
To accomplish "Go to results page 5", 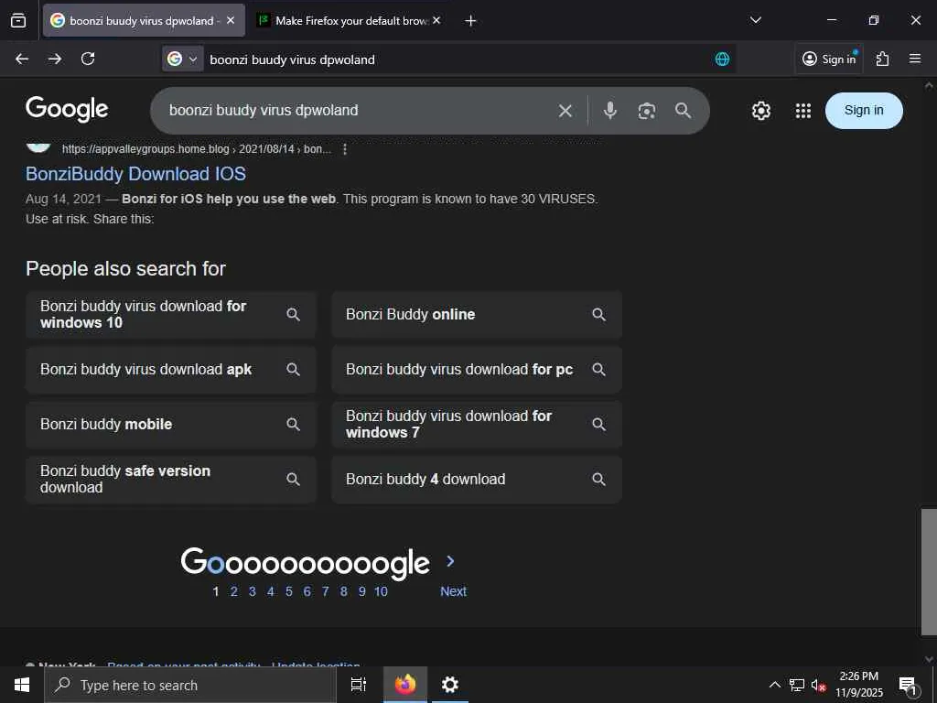I will 288,591.
